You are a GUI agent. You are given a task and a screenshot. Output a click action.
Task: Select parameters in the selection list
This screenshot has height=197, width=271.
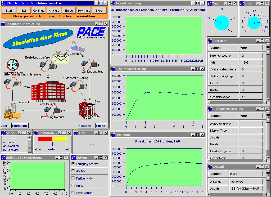10,150
